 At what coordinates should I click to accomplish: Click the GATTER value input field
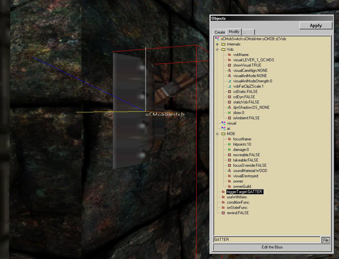click(x=267, y=239)
